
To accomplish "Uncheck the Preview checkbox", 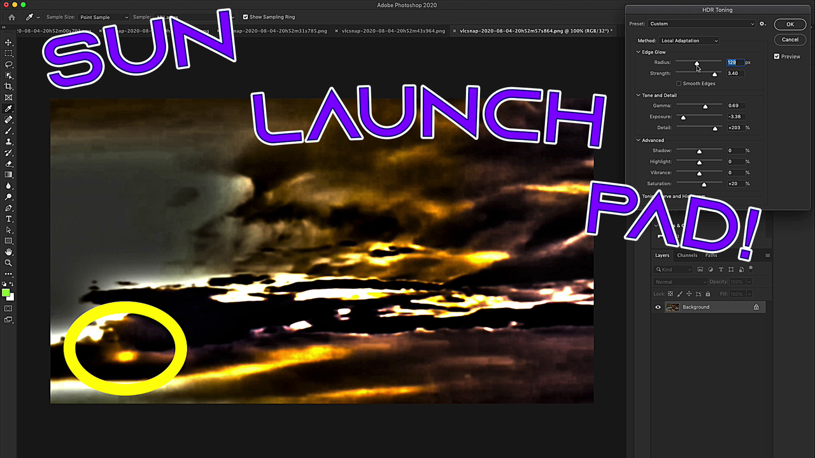I will pos(777,57).
